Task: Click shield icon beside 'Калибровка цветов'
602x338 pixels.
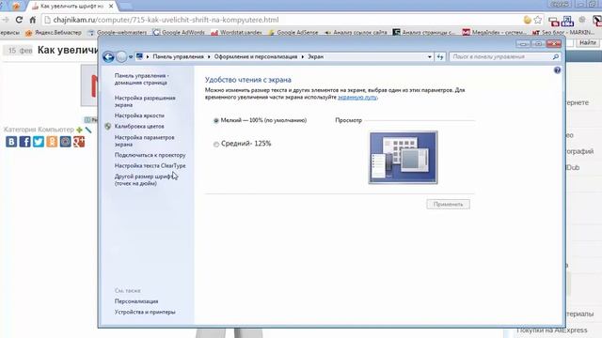Action: pos(108,126)
